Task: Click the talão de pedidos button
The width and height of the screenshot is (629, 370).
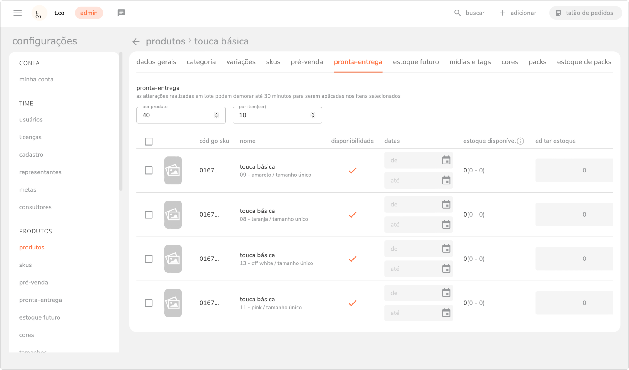Action: click(585, 13)
